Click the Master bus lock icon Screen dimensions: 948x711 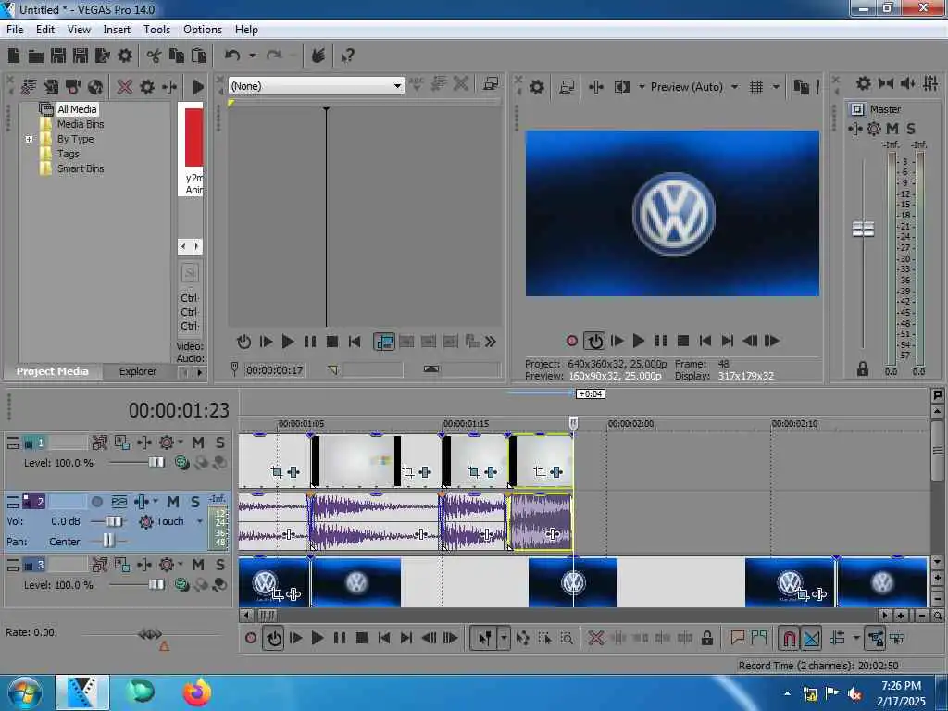pyautogui.click(x=863, y=368)
